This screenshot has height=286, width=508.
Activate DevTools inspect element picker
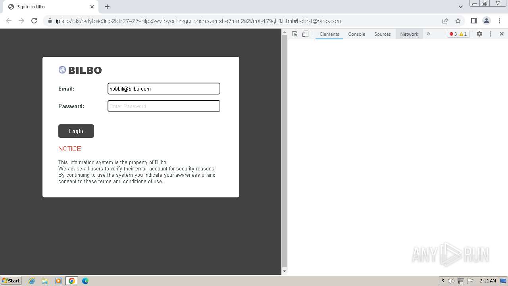[294, 34]
